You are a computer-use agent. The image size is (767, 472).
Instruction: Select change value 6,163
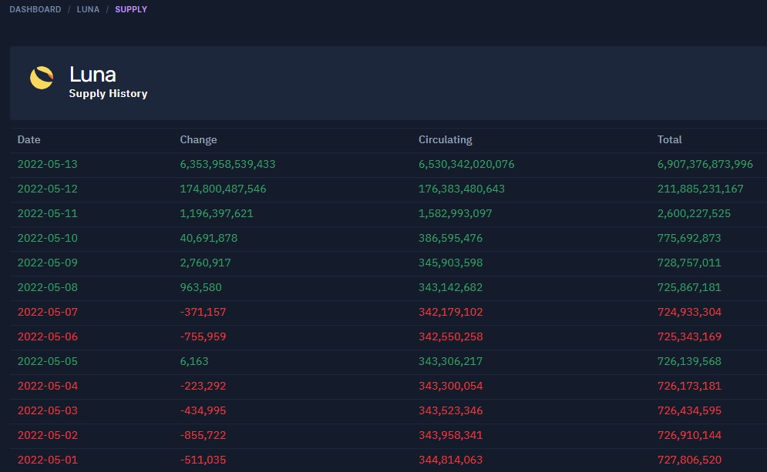tap(194, 361)
